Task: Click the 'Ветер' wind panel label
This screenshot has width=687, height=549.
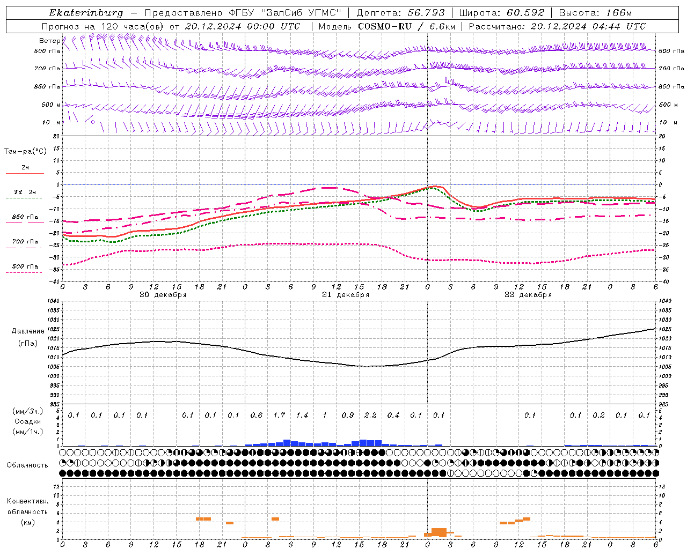Action: point(50,41)
